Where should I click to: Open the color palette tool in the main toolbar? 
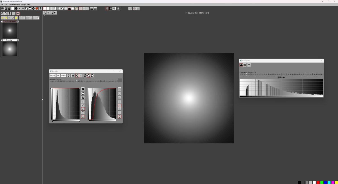tap(73, 8)
